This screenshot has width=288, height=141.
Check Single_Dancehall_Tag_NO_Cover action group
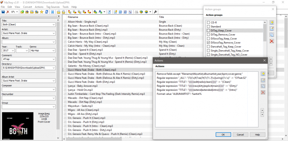point(208,55)
